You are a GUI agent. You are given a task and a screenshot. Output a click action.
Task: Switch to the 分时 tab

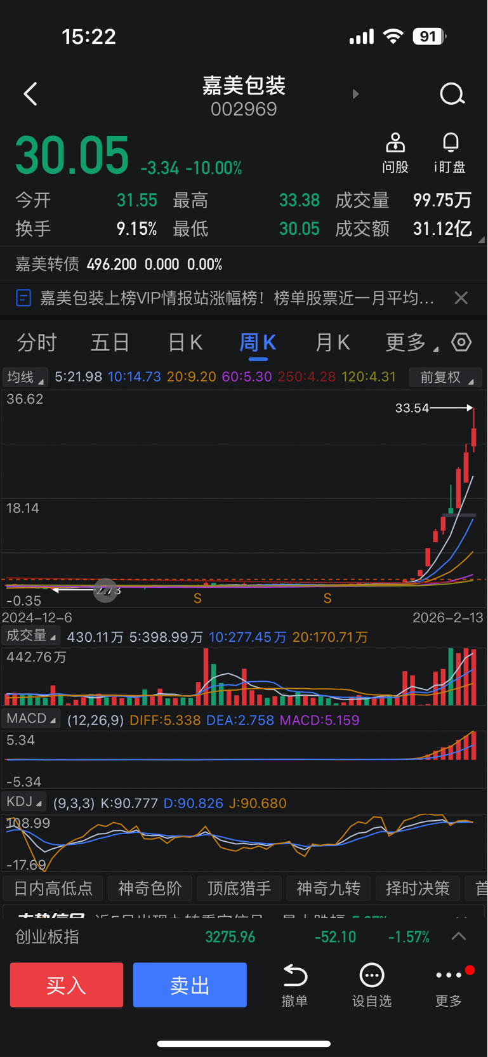click(37, 343)
